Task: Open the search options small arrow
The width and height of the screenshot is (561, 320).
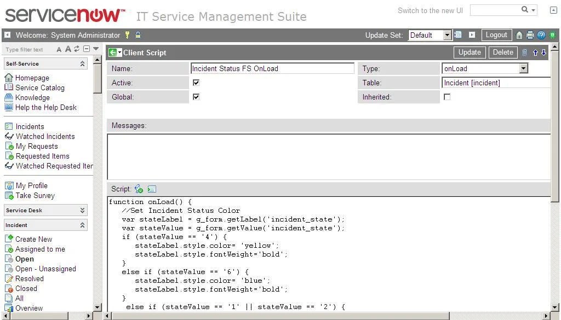Action: point(533,10)
